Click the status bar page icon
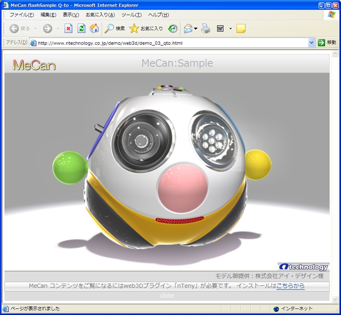The height and width of the screenshot is (315, 341). pyautogui.click(x=6, y=309)
